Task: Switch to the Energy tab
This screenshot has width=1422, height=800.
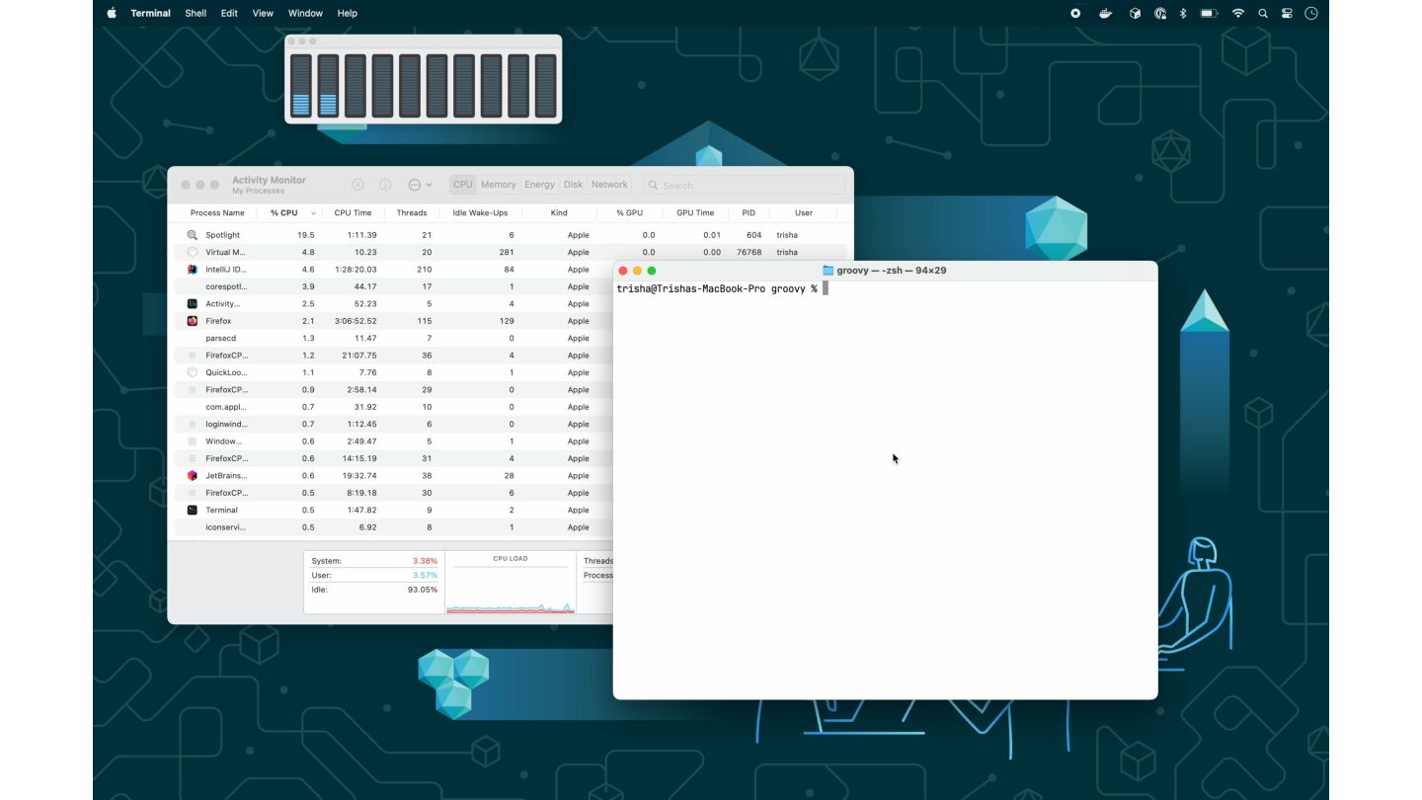Action: [539, 185]
